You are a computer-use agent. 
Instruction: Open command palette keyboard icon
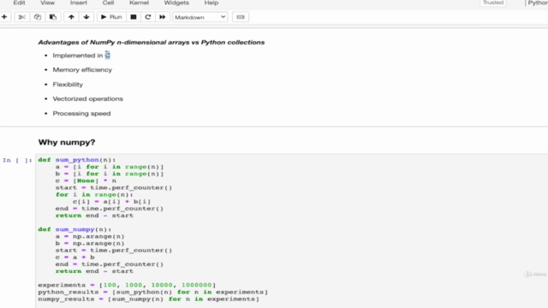click(241, 17)
